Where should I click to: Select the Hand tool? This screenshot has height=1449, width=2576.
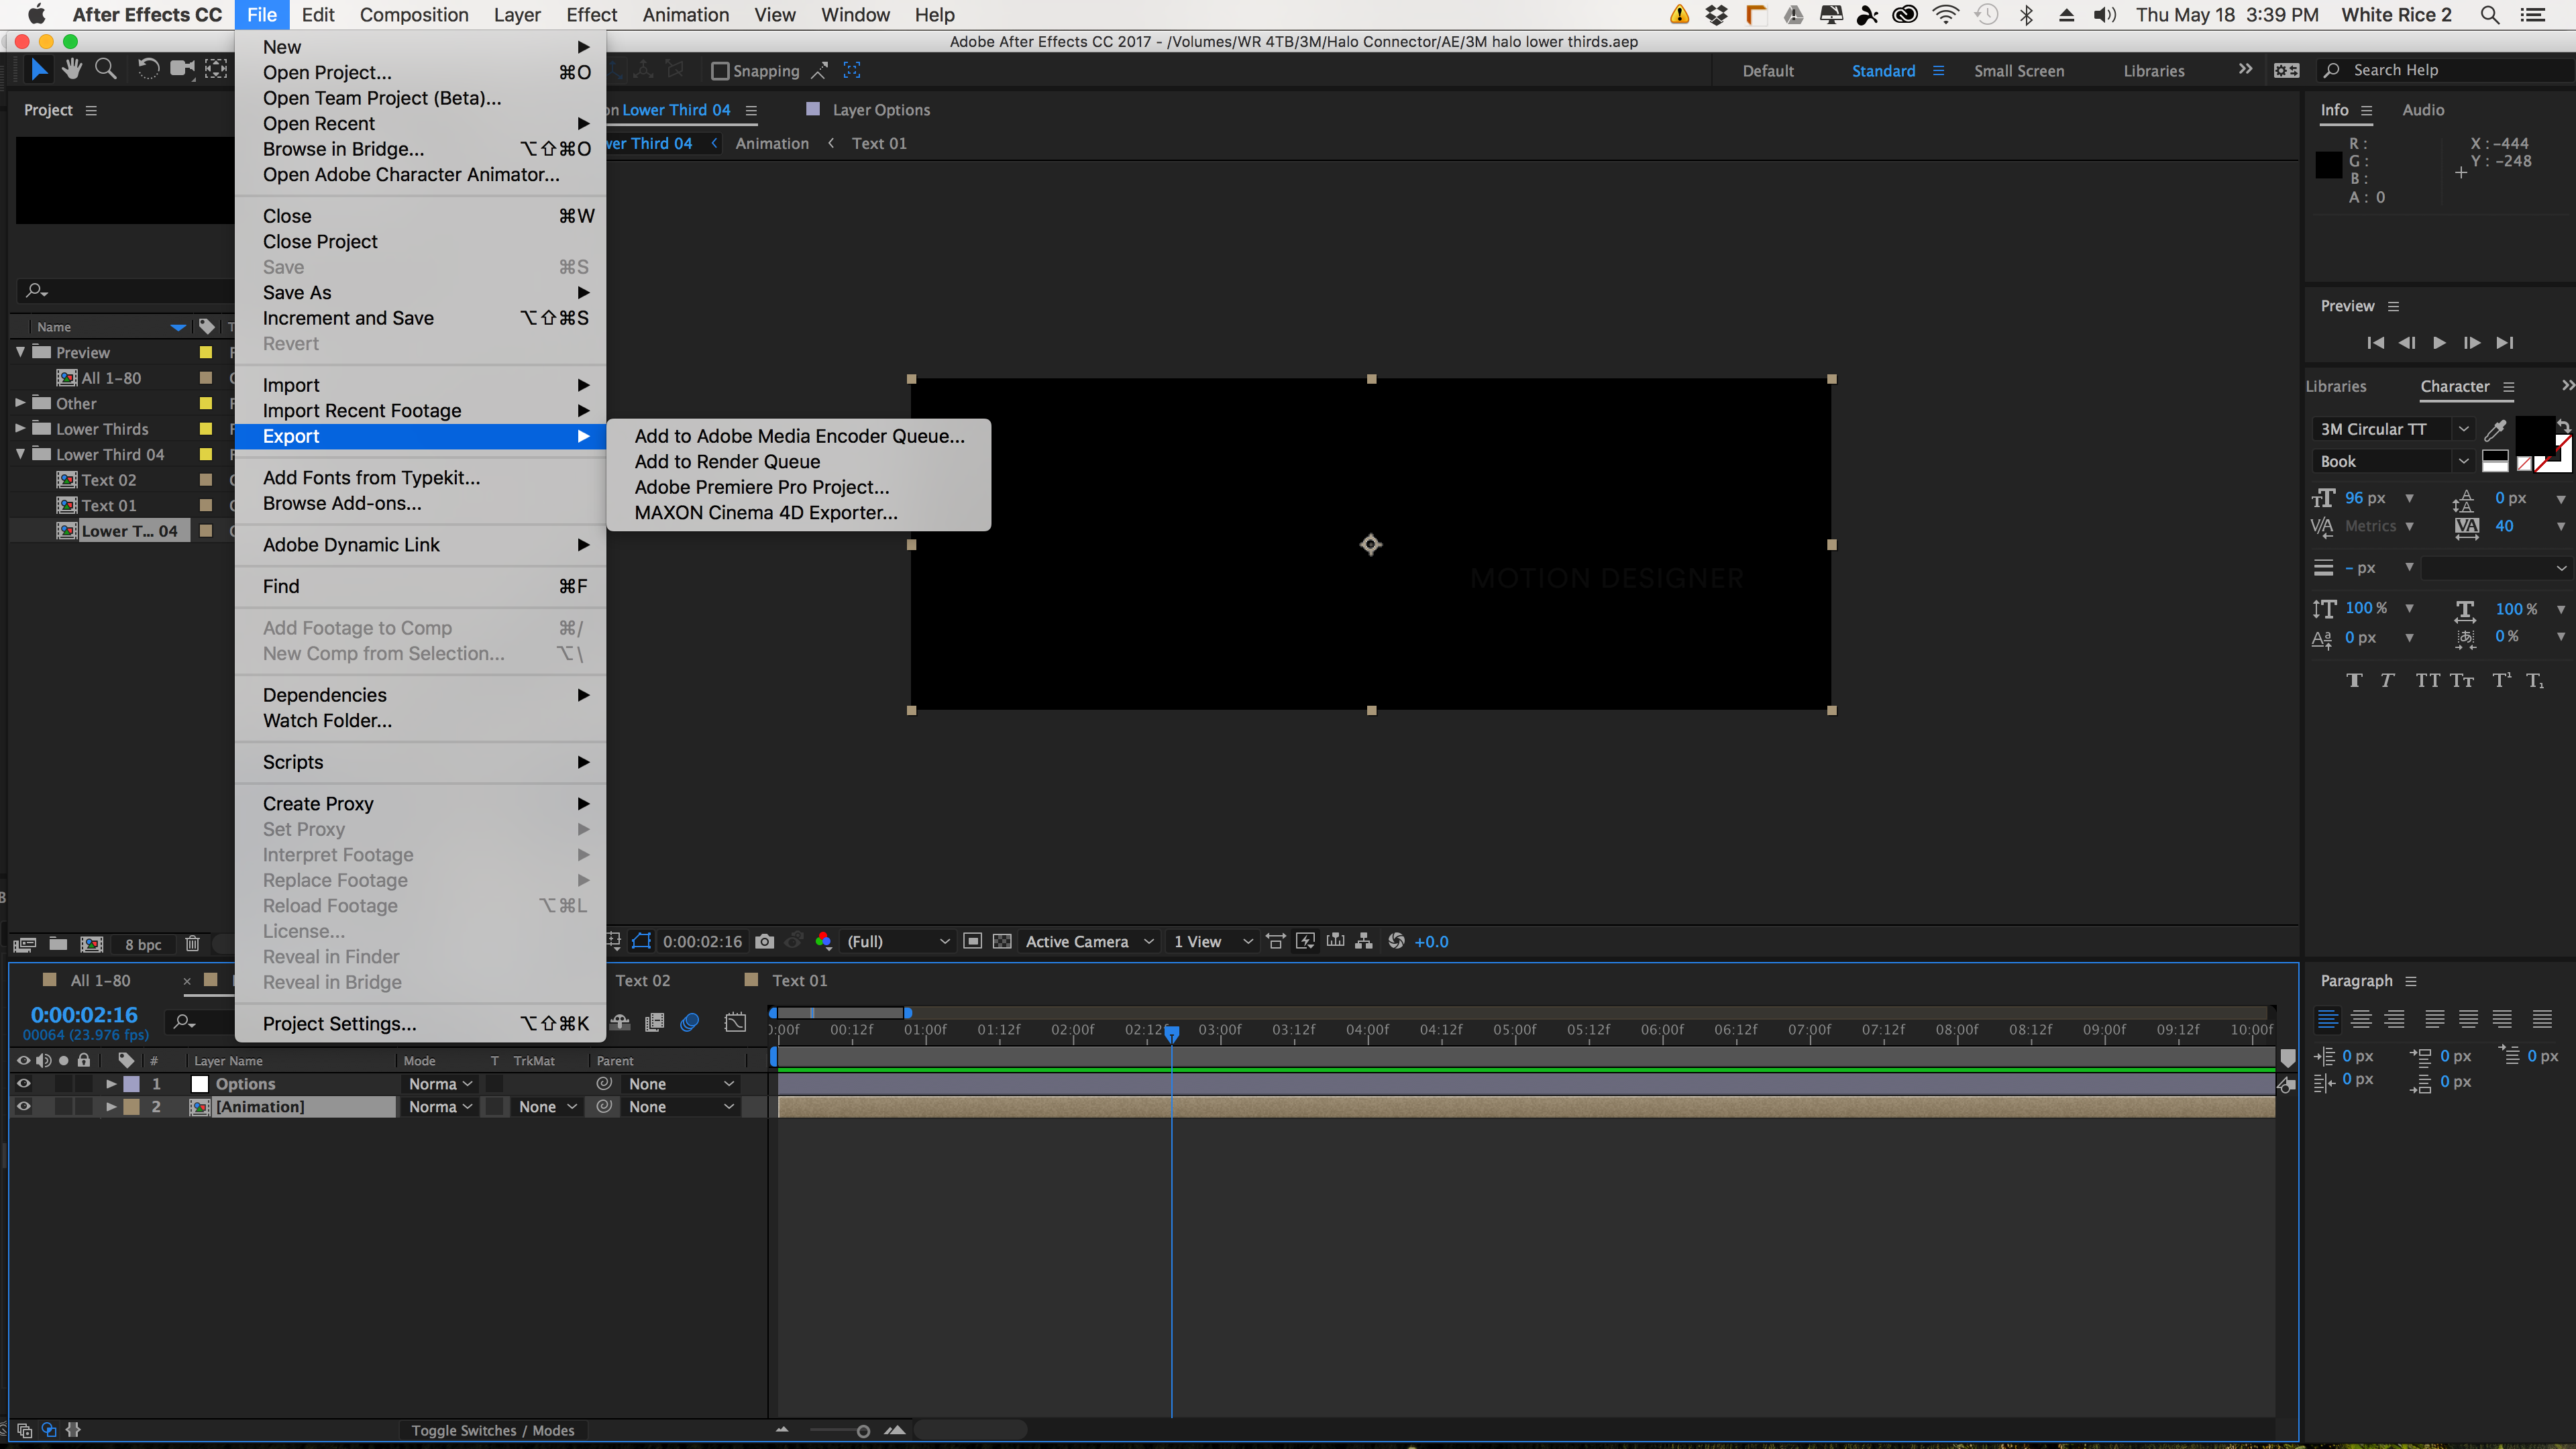(x=71, y=69)
